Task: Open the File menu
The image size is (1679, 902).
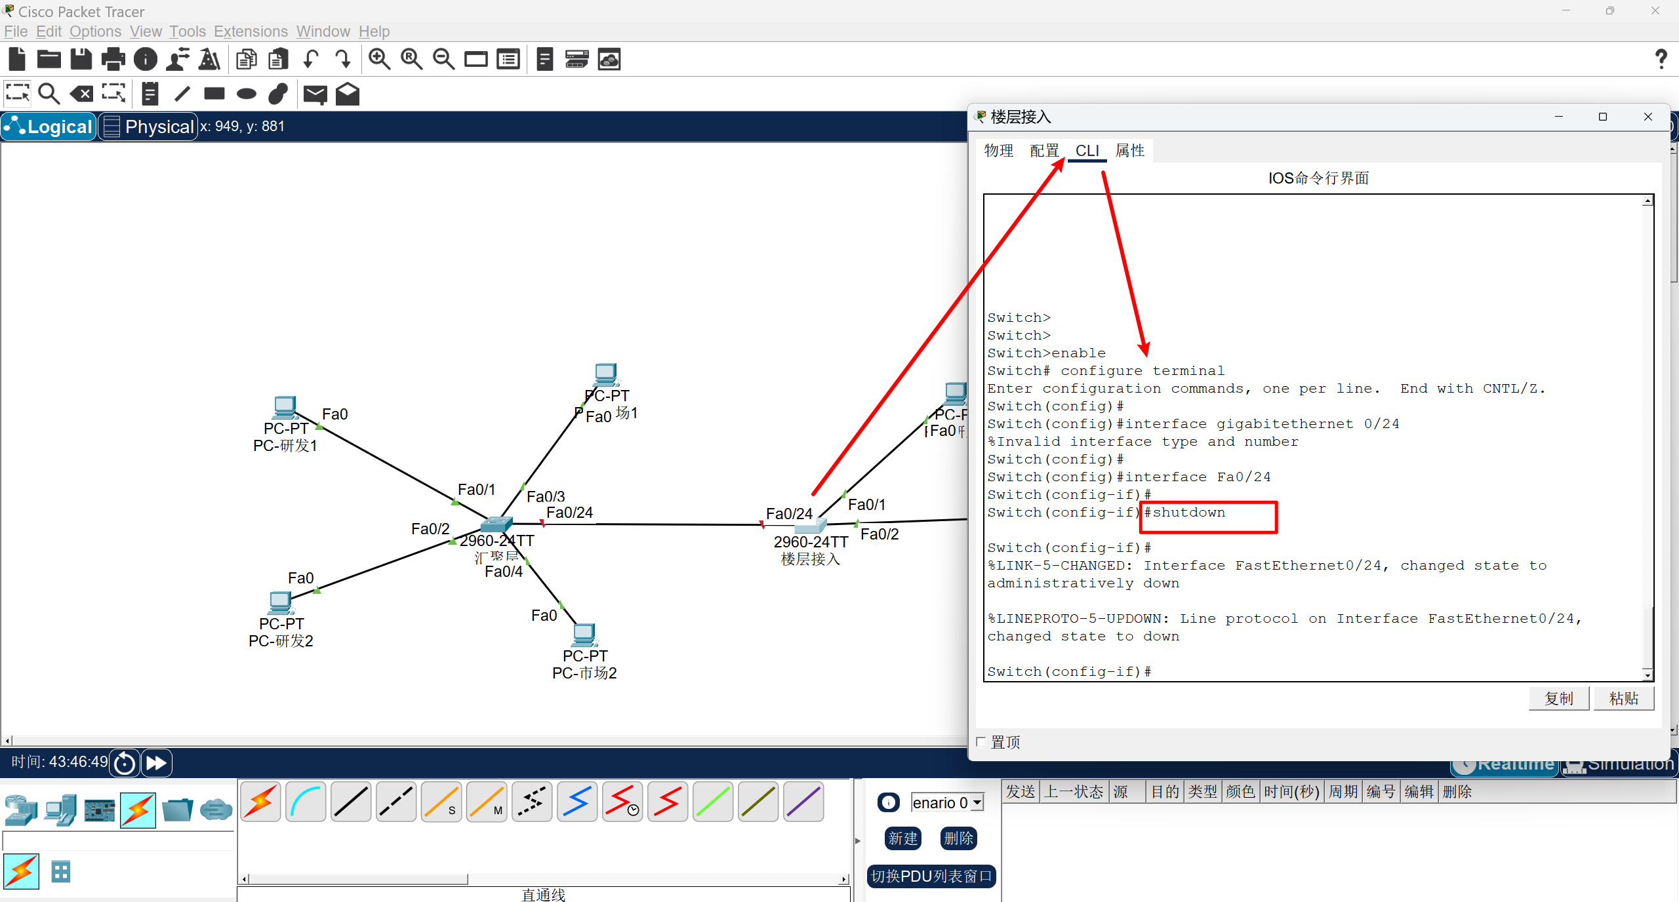Action: pos(16,31)
